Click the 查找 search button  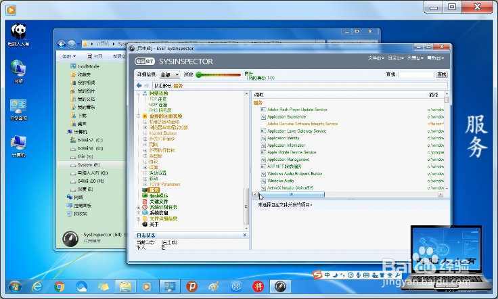pos(442,74)
